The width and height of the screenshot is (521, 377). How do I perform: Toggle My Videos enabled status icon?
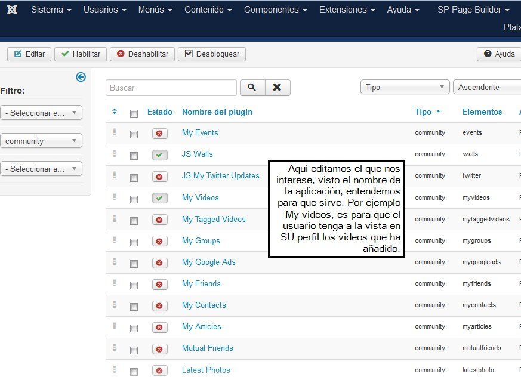coord(159,198)
